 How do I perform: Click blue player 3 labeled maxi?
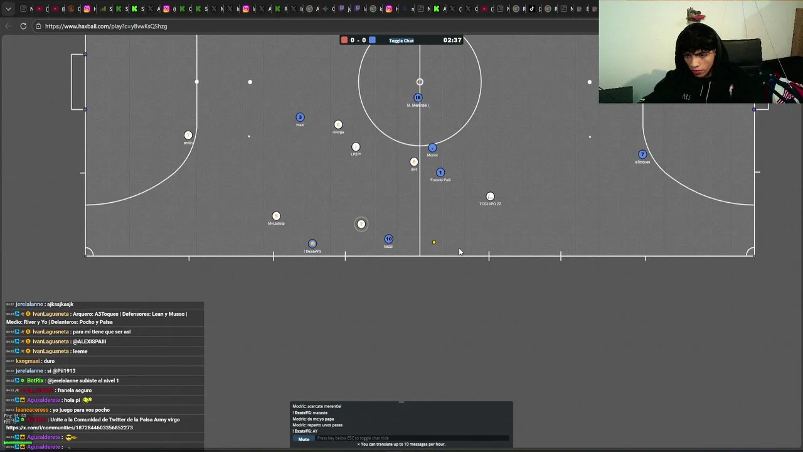(300, 117)
